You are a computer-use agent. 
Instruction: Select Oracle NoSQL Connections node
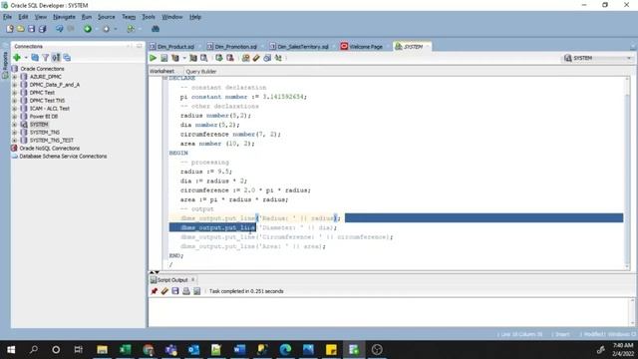pyautogui.click(x=49, y=149)
